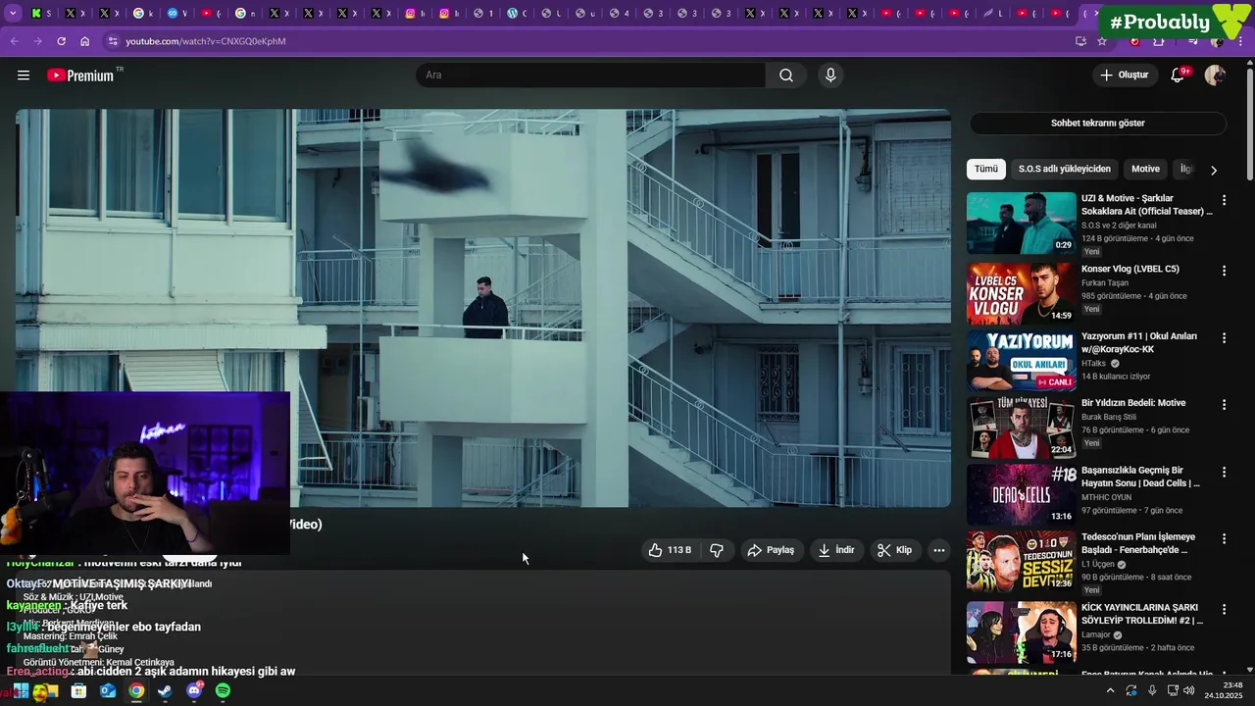Screen dimensions: 1255x706
Task: Open Outlook from the taskbar
Action: 108,691
